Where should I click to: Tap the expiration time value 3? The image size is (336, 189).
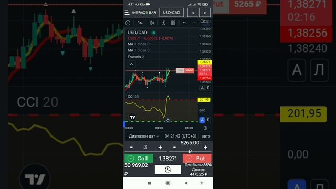[x=146, y=147]
